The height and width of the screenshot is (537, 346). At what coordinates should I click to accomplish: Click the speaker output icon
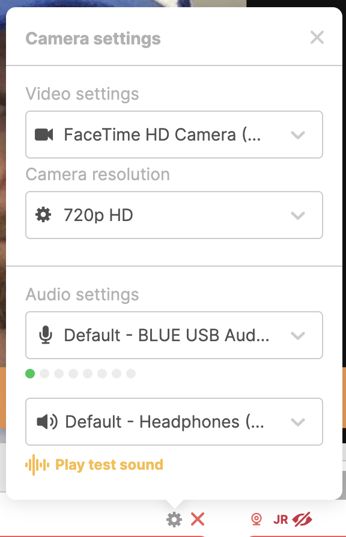pyautogui.click(x=47, y=422)
